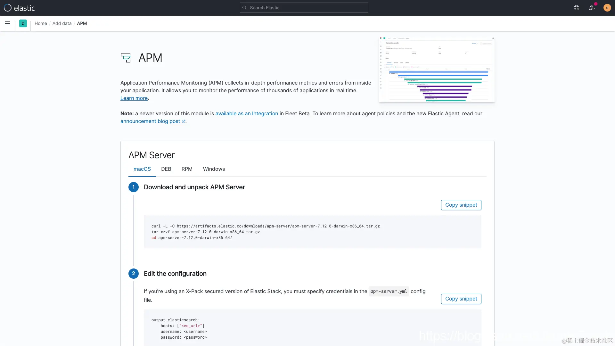The height and width of the screenshot is (346, 615).
Task: Navigate to Add data breadcrumb
Action: pos(62,23)
